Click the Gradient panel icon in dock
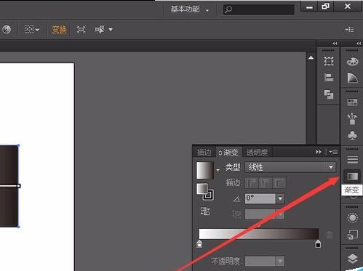 click(353, 177)
